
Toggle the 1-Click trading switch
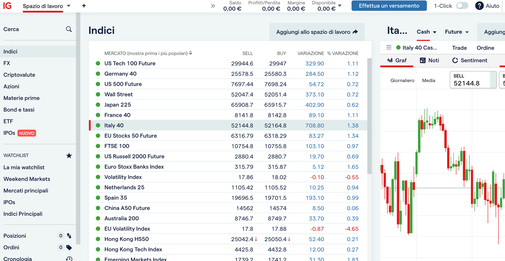click(x=462, y=6)
